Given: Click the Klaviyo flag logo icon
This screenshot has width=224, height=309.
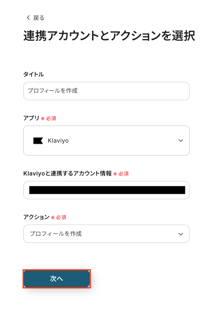Looking at the screenshot, I should pyautogui.click(x=38, y=141).
